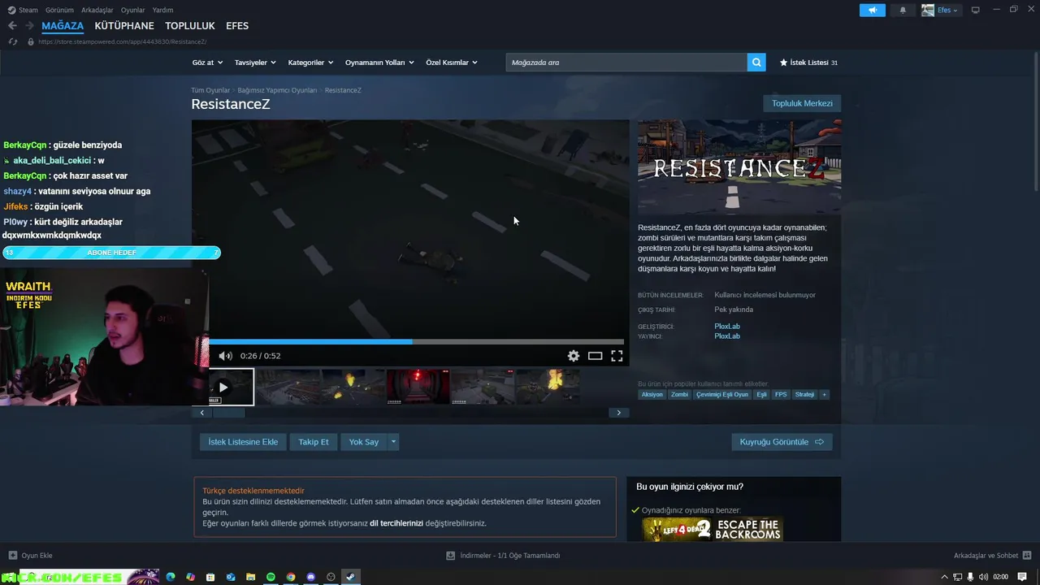Viewport: 1040px width, 585px height.
Task: Open dil tercihlerinizi link
Action: click(396, 523)
